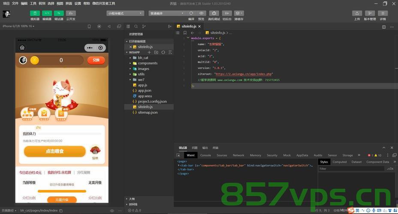The height and width of the screenshot is (214, 398).
Task: Click the element inspect picker icon
Action: [178, 155]
